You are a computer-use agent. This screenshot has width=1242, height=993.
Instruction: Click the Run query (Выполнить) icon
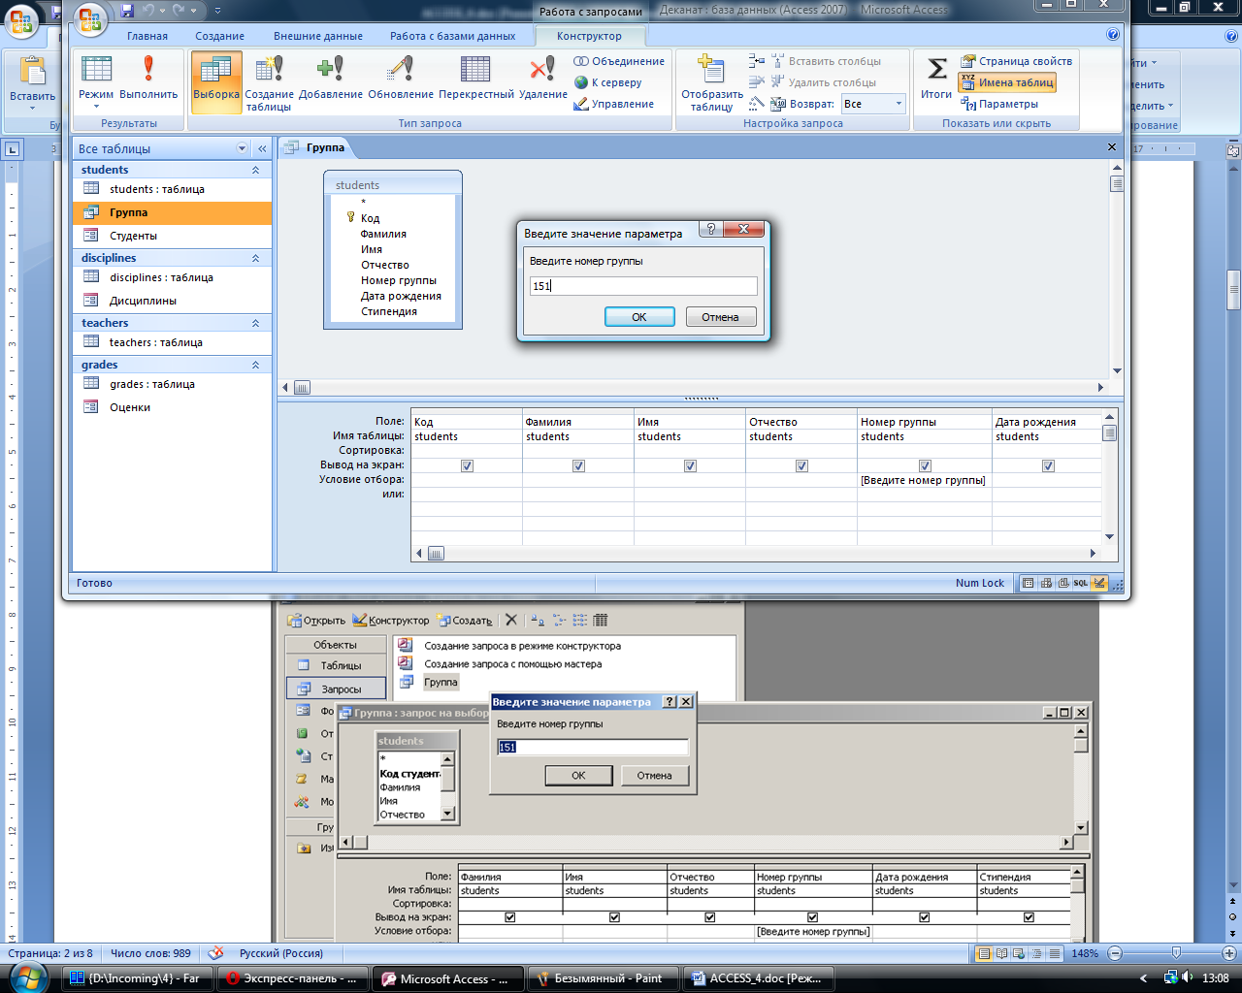click(148, 79)
